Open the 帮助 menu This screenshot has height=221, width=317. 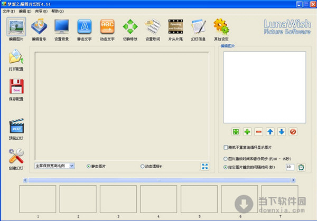pyautogui.click(x=54, y=11)
